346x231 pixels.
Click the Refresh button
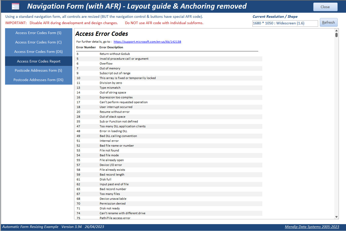coord(328,22)
